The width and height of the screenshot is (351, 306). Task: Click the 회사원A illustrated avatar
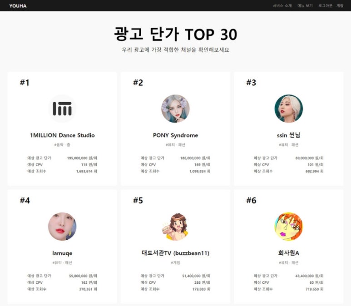(288, 227)
